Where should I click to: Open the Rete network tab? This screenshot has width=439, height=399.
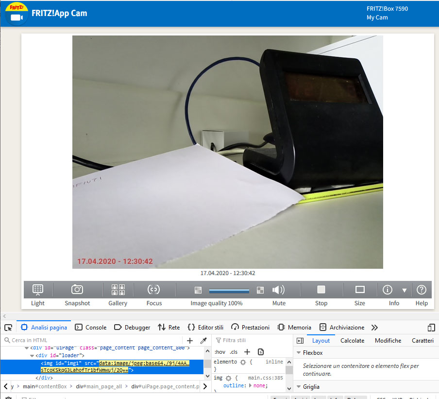pyautogui.click(x=169, y=327)
